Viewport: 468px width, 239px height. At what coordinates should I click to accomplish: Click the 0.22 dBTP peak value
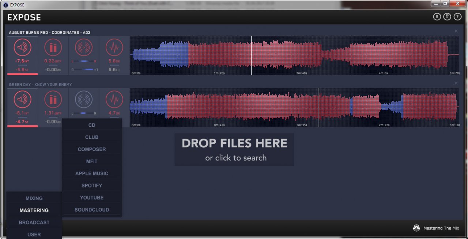tap(53, 61)
